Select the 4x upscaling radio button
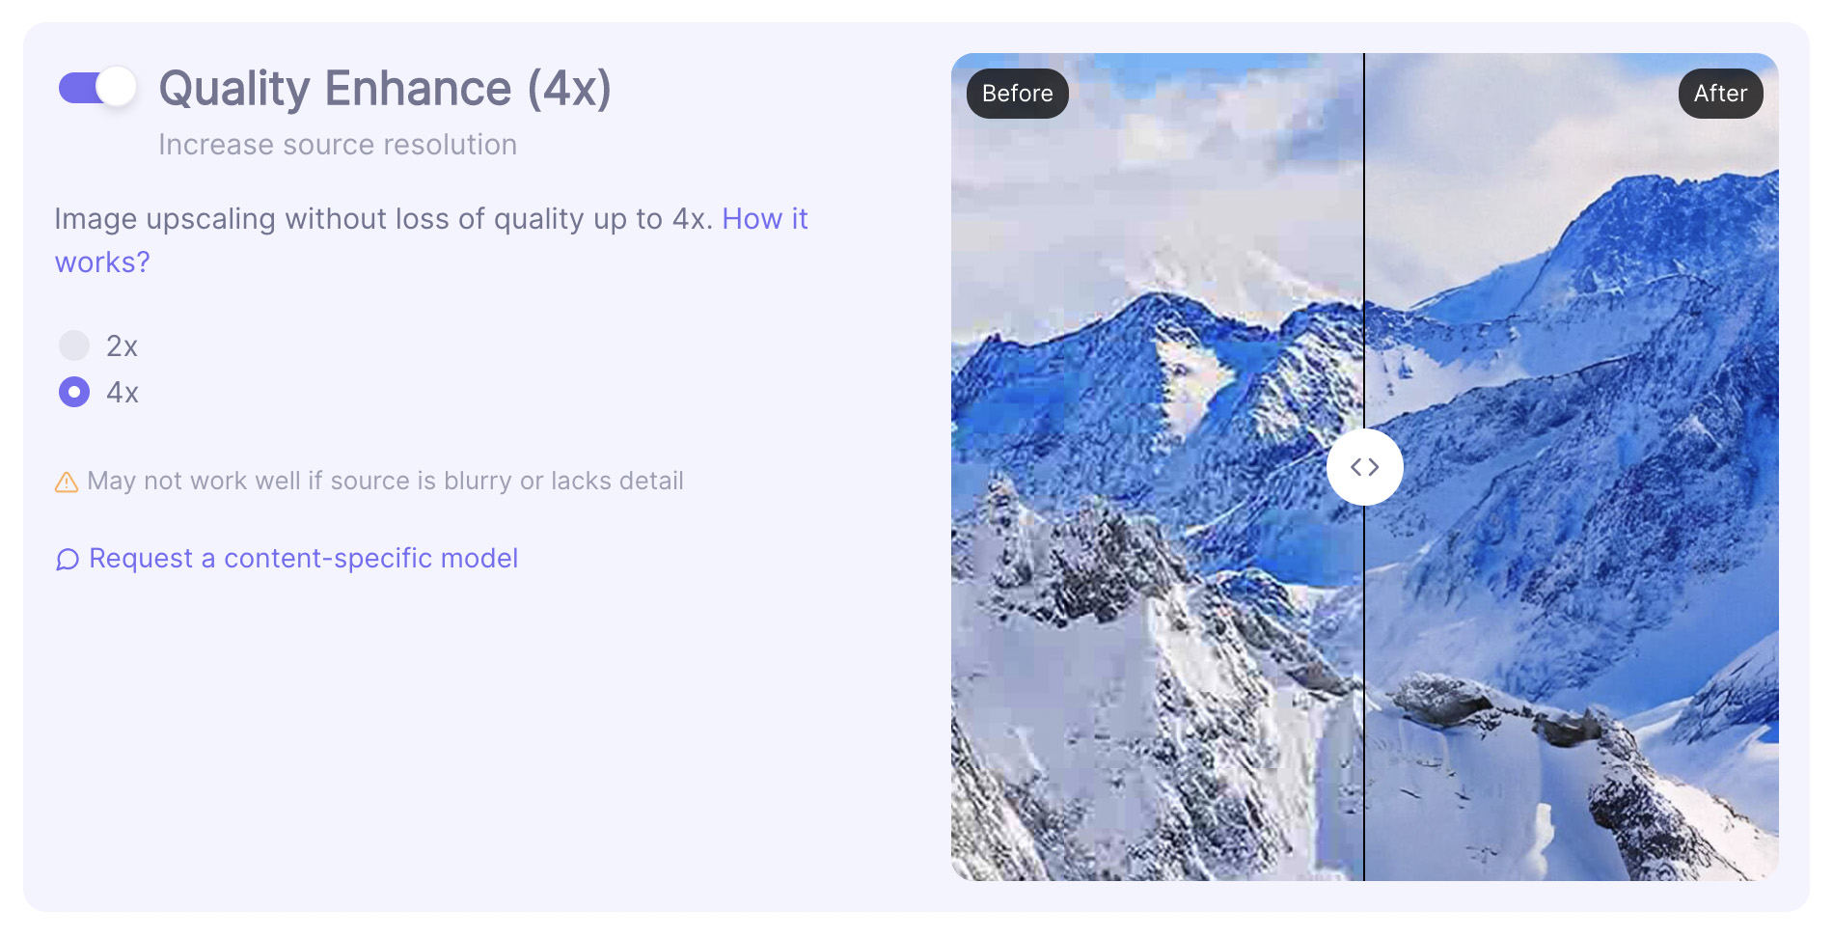Screen dimensions: 1833x938 pos(74,392)
